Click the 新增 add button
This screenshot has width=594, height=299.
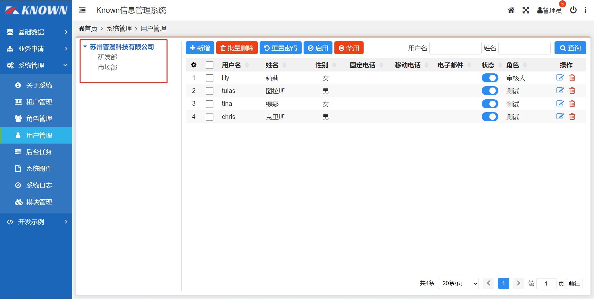coord(200,48)
